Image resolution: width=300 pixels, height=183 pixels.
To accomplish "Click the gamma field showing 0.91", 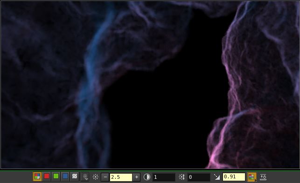I will click(x=234, y=177).
